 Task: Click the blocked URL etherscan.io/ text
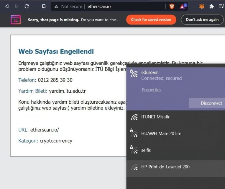[45, 130]
